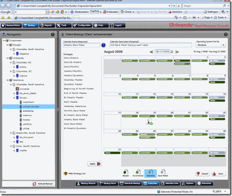
Task: Expand the pegasus server node
Action: coord(14,54)
